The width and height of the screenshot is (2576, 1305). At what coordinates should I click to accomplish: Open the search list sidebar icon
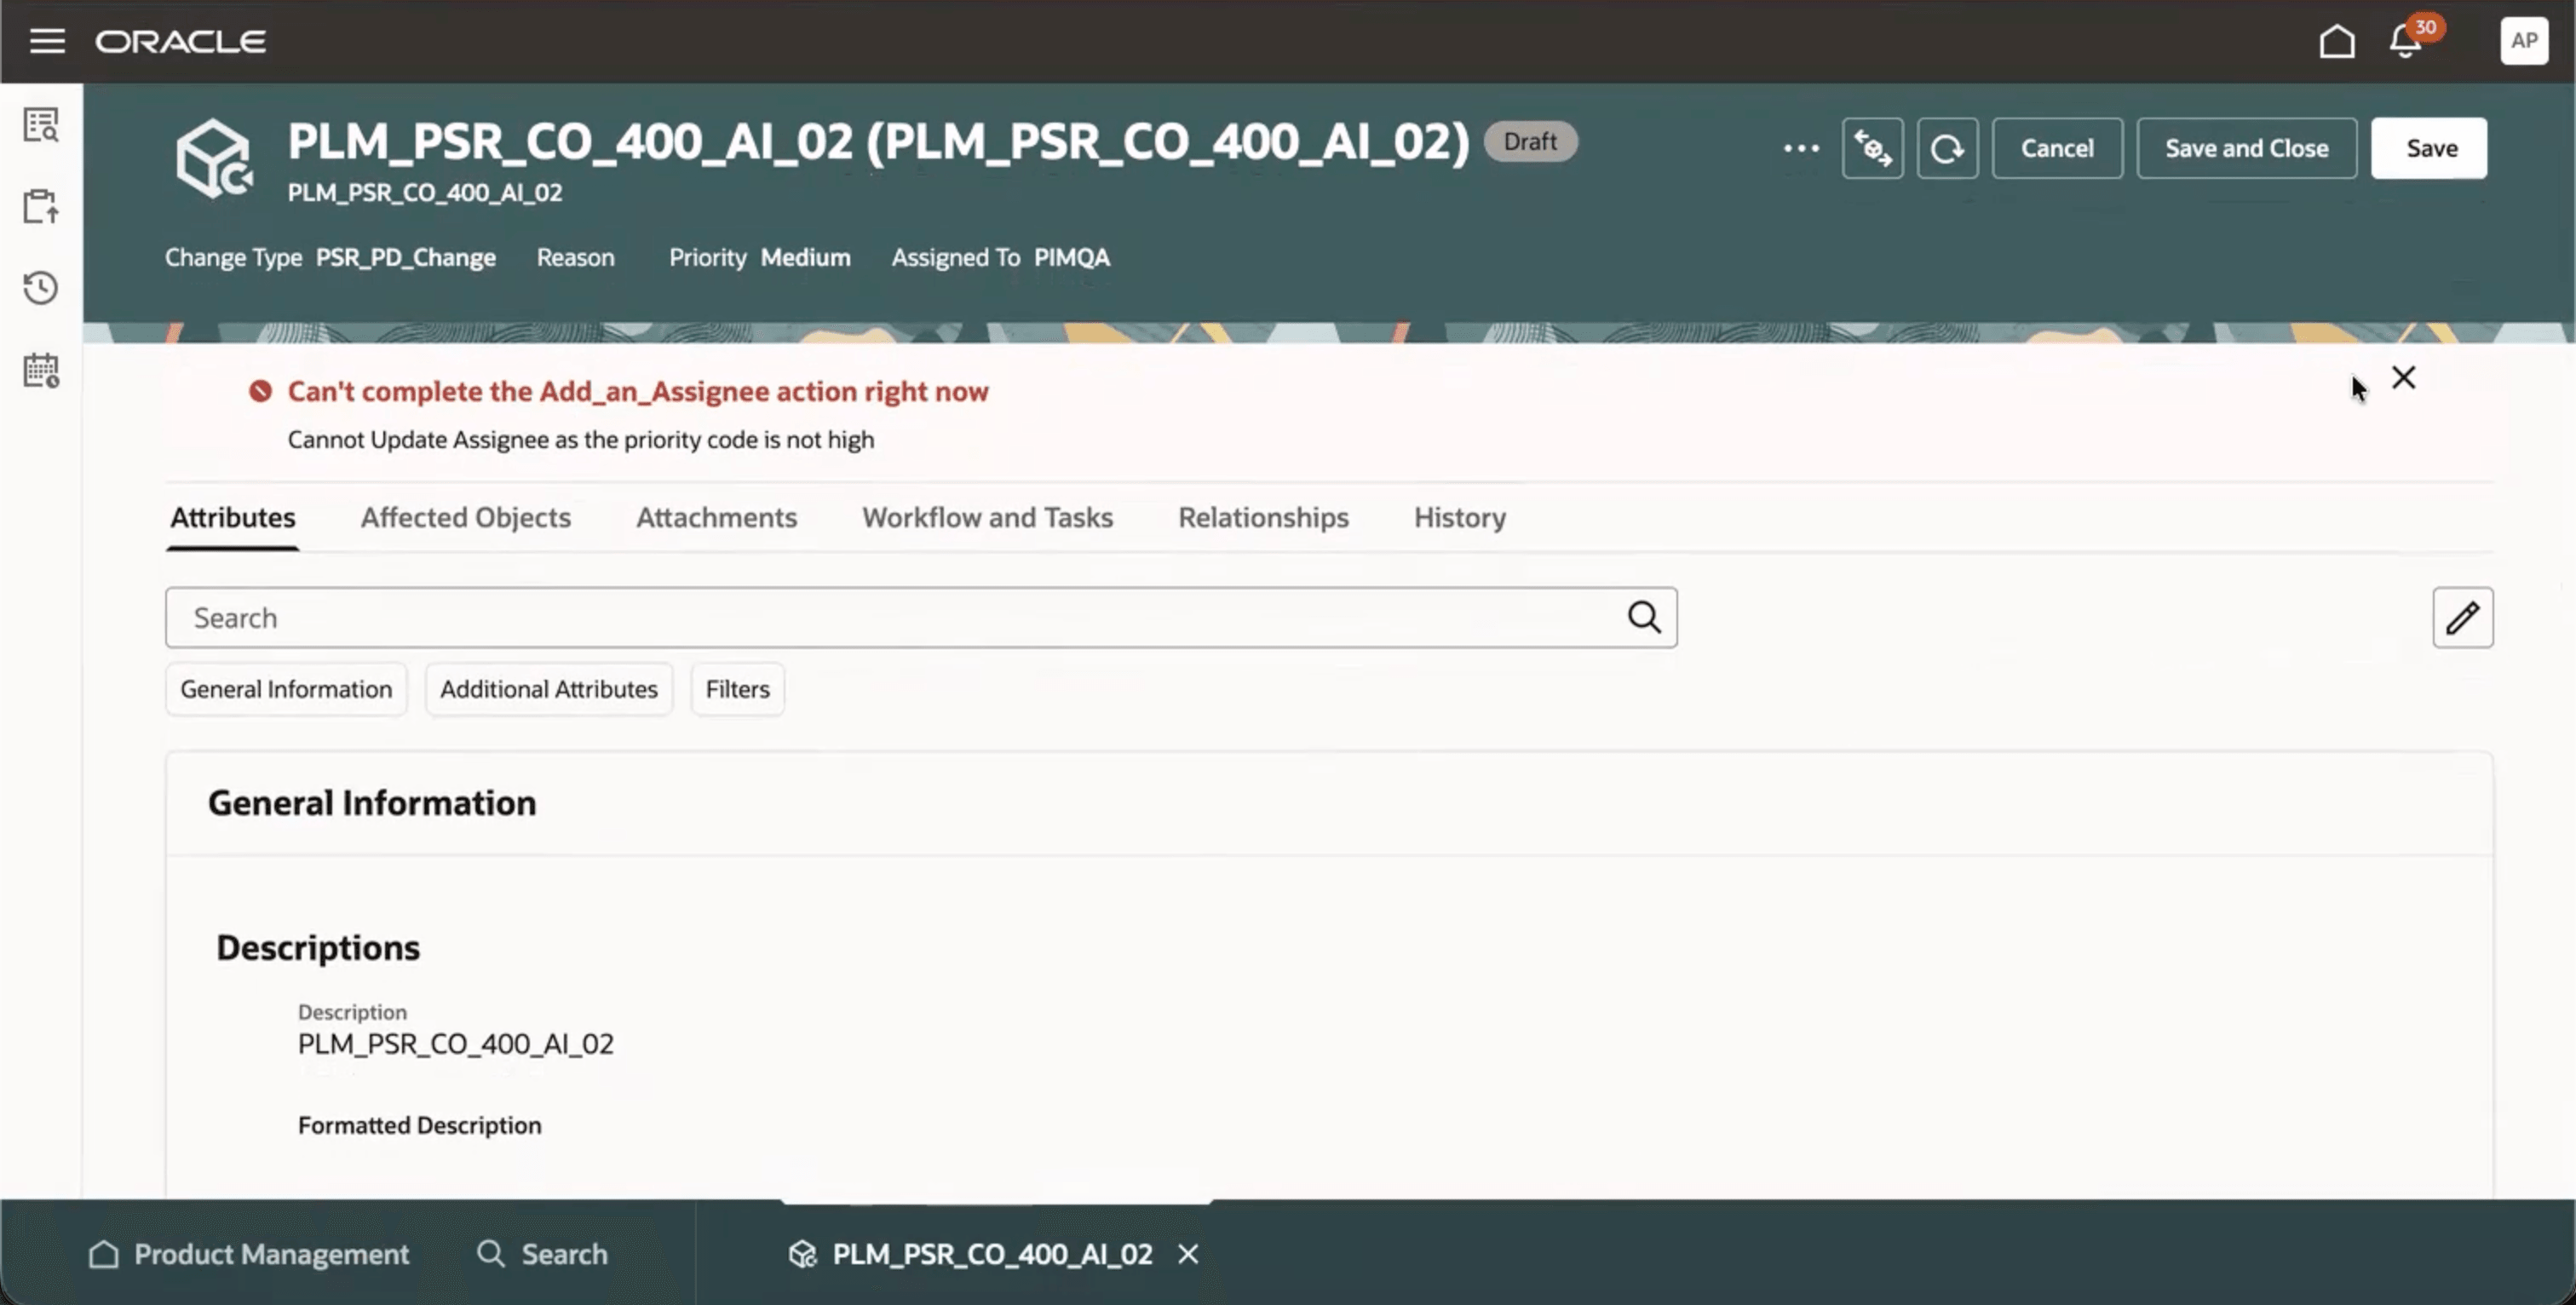pyautogui.click(x=41, y=125)
